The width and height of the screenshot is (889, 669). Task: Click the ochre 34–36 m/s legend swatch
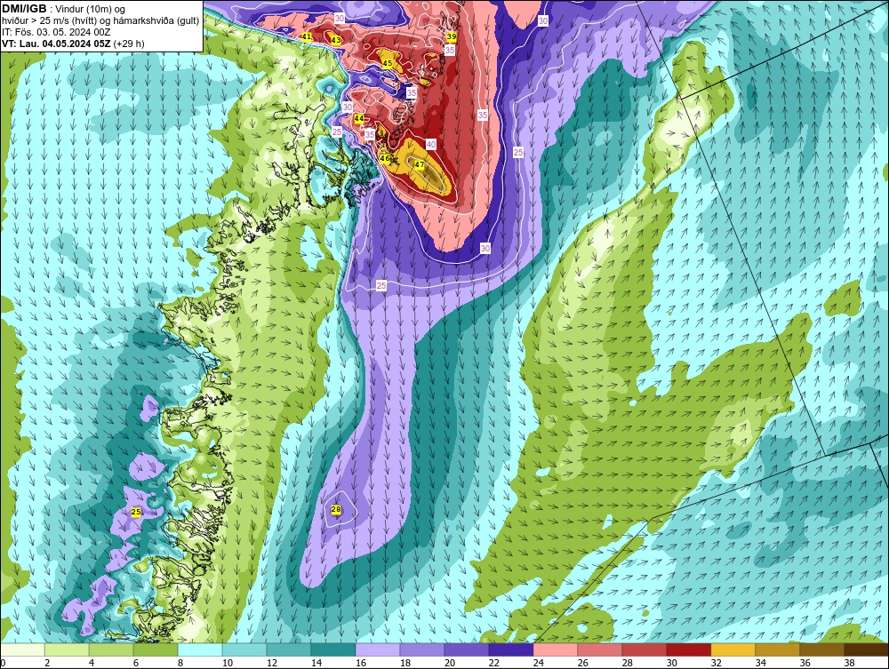(x=777, y=649)
